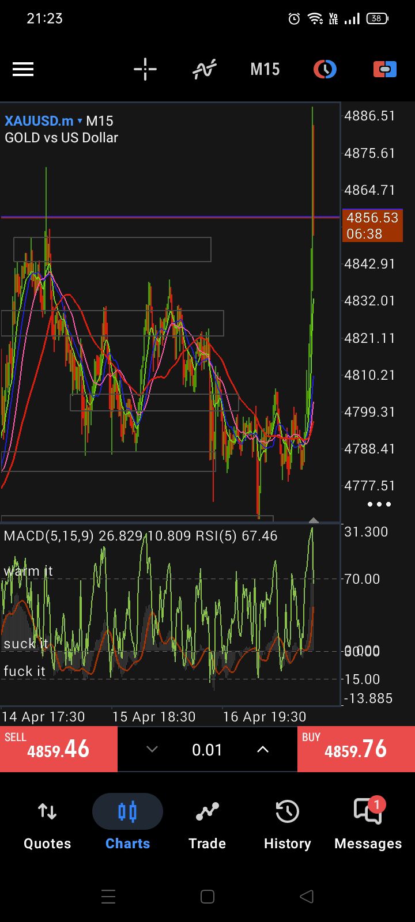Open the hamburger main menu
Image resolution: width=415 pixels, height=922 pixels.
tap(23, 70)
